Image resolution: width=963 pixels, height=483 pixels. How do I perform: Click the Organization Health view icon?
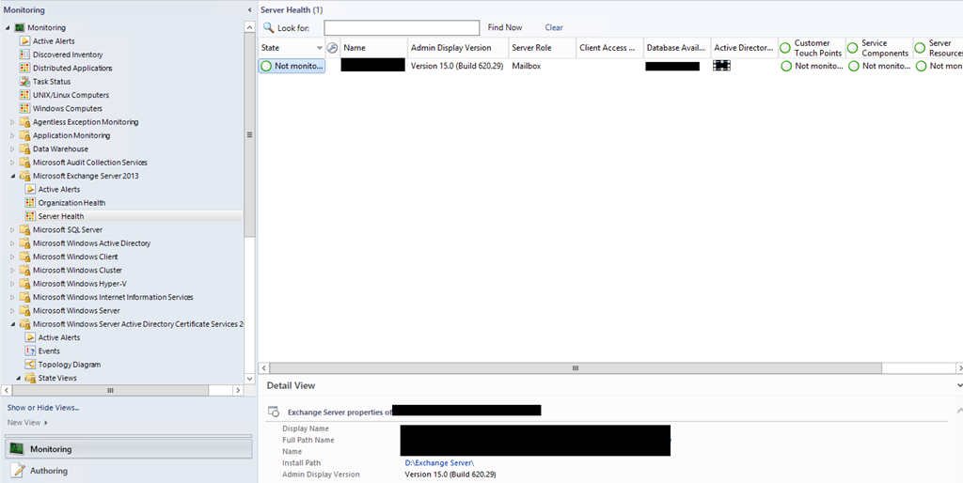pyautogui.click(x=30, y=203)
